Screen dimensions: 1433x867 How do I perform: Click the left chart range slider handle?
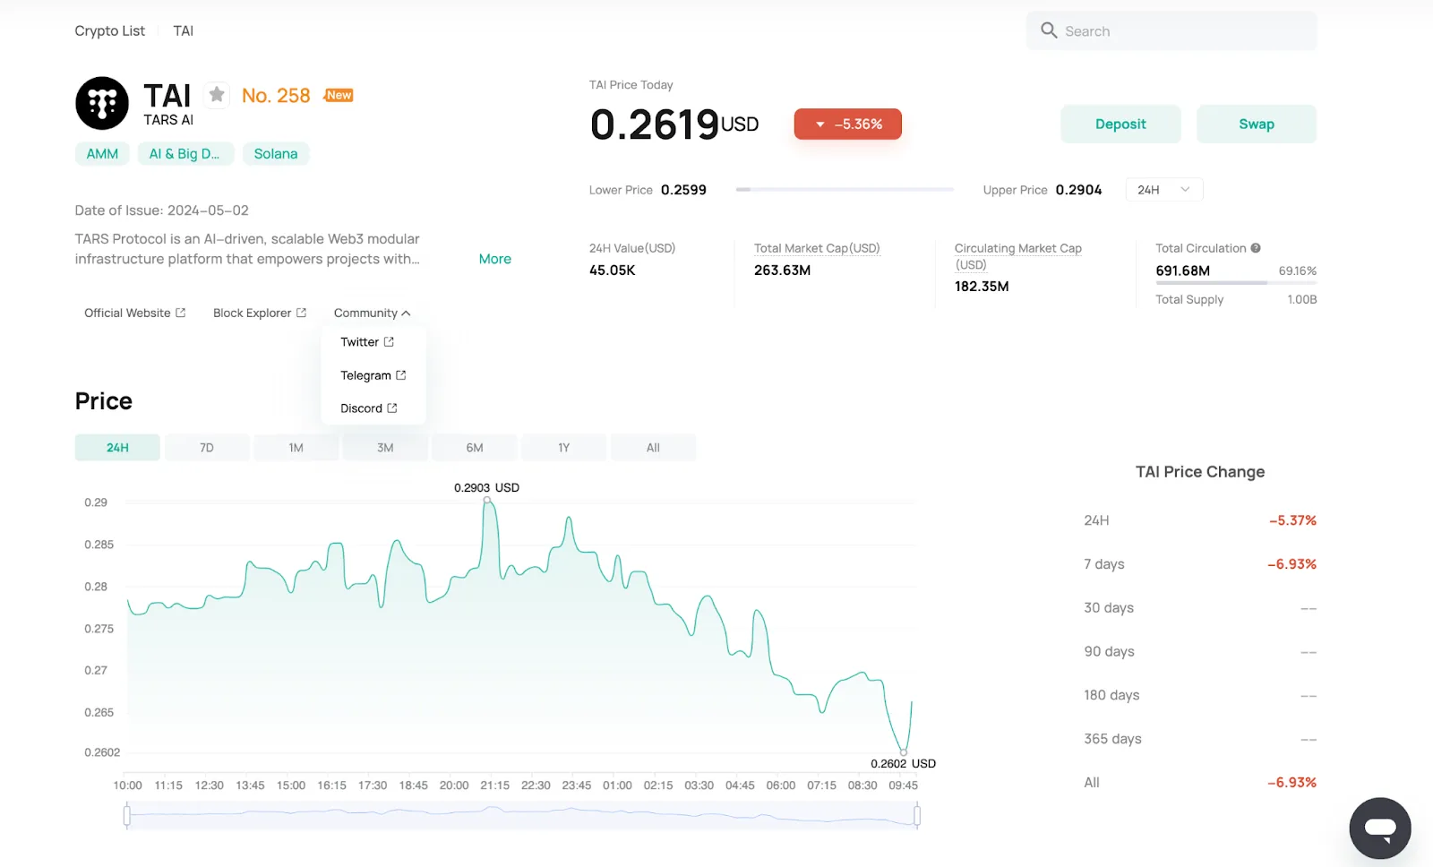click(x=127, y=815)
